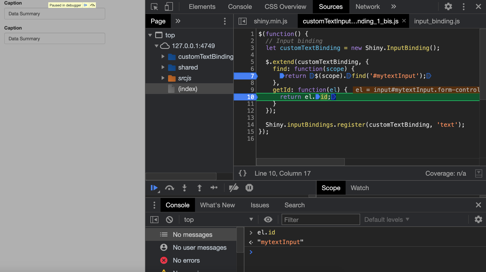Open the CSS Overview tab

(x=285, y=6)
